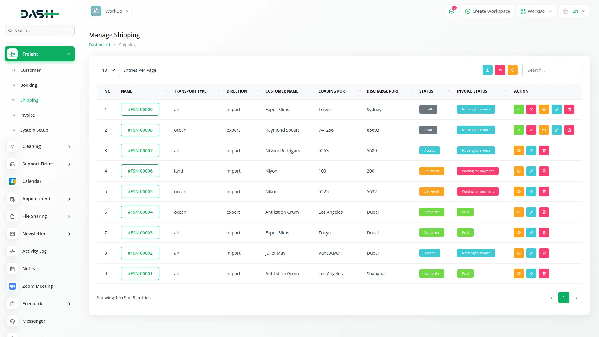Viewport: 599px width, 337px height.
Task: Preview shipment #FSN-00005 with the eye icon
Action: 519,191
